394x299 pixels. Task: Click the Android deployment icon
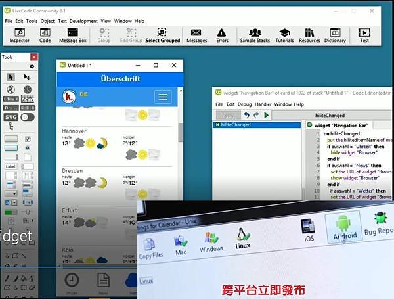click(x=344, y=227)
